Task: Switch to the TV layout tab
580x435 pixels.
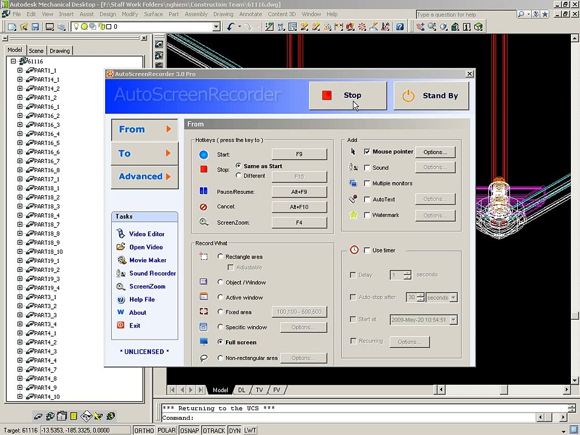Action: coord(260,390)
